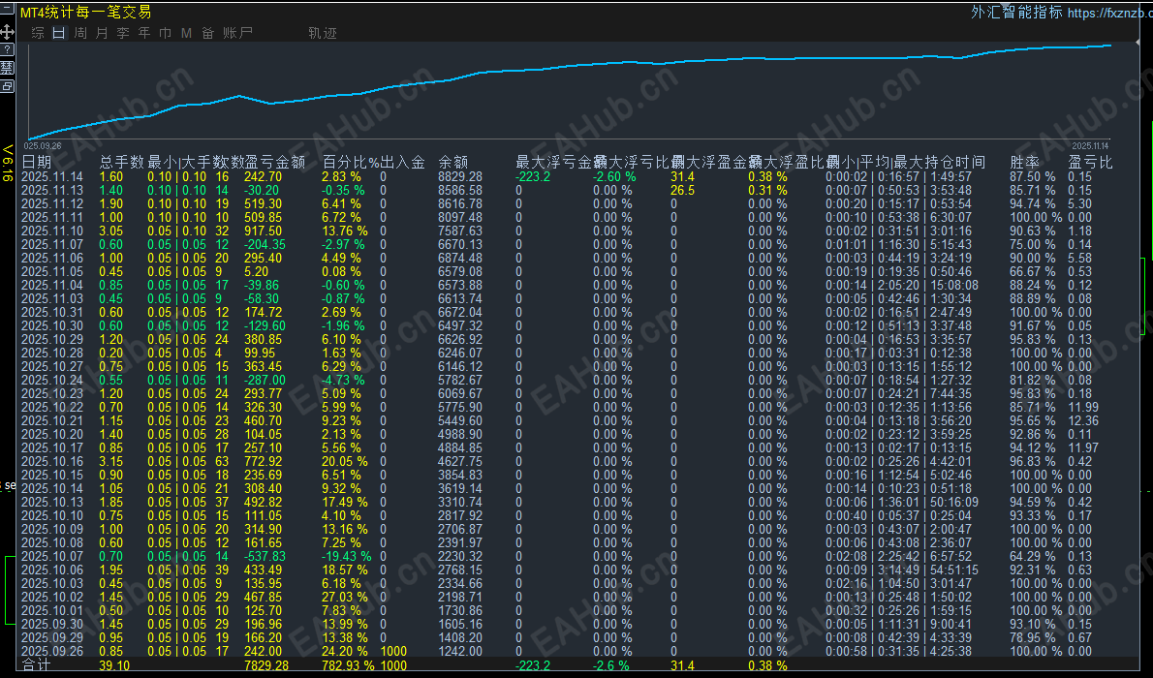Viewport: 1153px width, 678px height.
Task: Click the 胜率 win rate column header
Action: 1024,162
